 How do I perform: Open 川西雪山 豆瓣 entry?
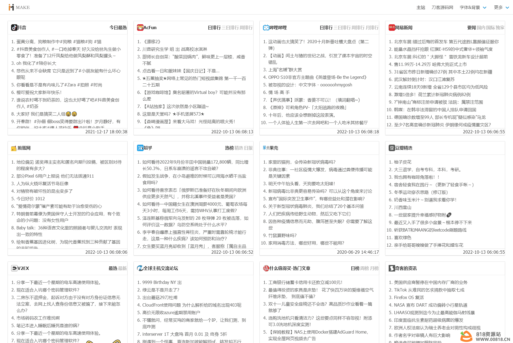403,207
